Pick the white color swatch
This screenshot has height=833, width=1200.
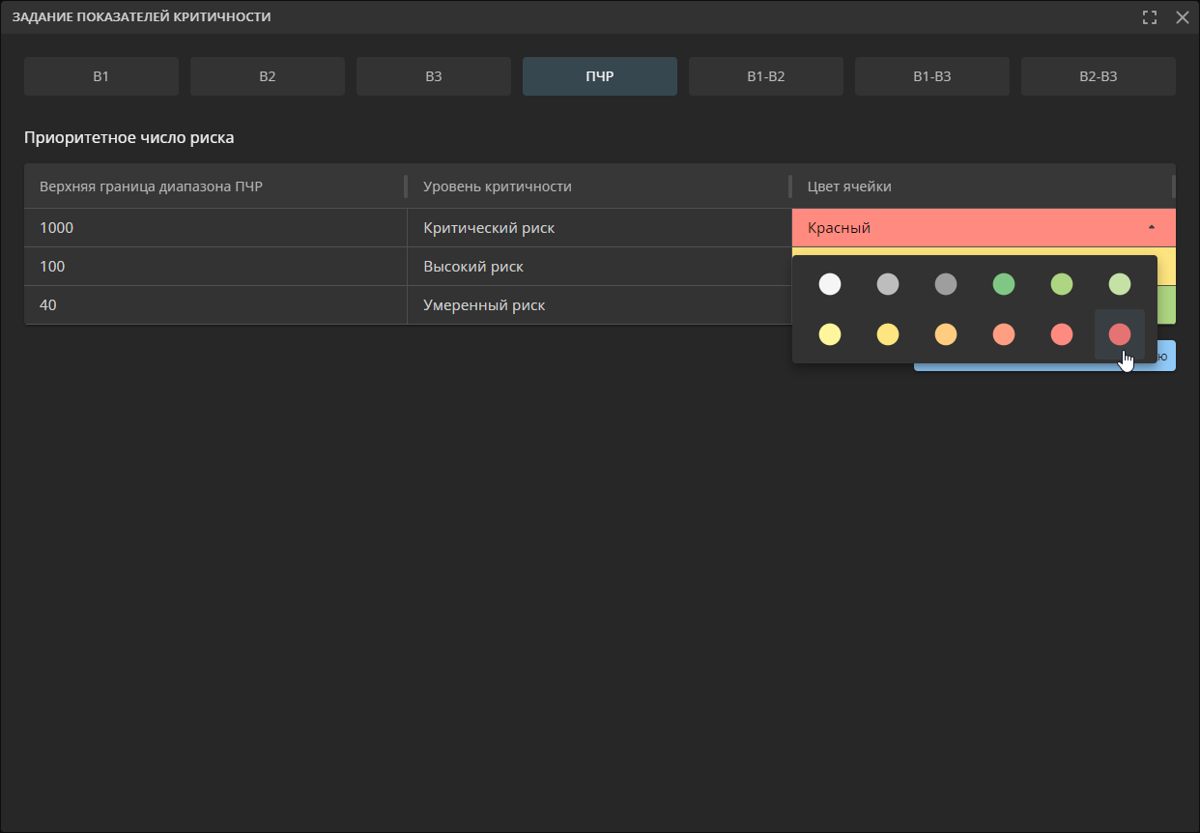click(x=830, y=284)
